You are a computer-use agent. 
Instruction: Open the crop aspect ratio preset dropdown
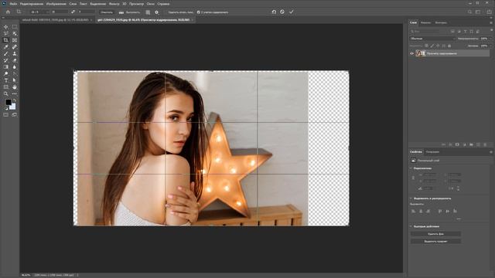tap(39, 12)
